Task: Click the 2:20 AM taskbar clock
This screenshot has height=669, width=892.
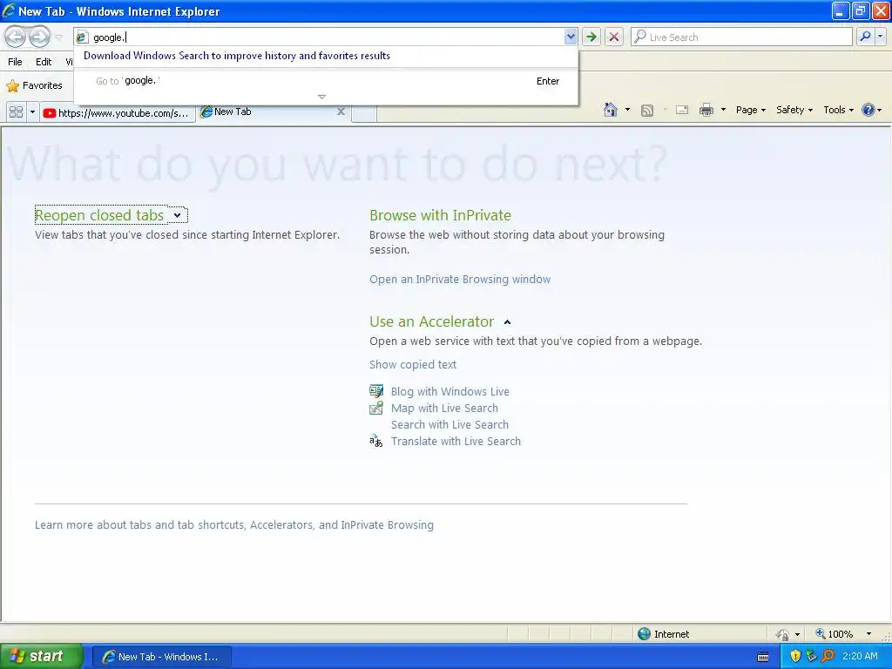Action: pos(860,656)
